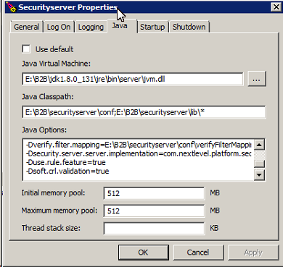The height and width of the screenshot is (267, 283).
Task: Select the Logging tab
Action: coord(91,27)
